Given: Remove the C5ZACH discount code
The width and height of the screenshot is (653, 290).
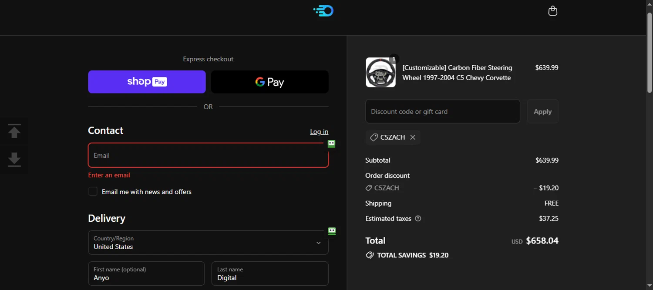Looking at the screenshot, I should coord(413,137).
